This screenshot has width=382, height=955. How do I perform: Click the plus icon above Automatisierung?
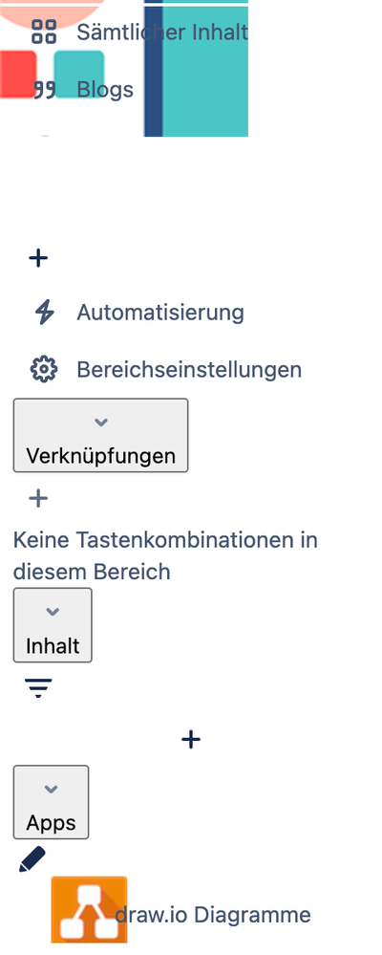[x=38, y=258]
